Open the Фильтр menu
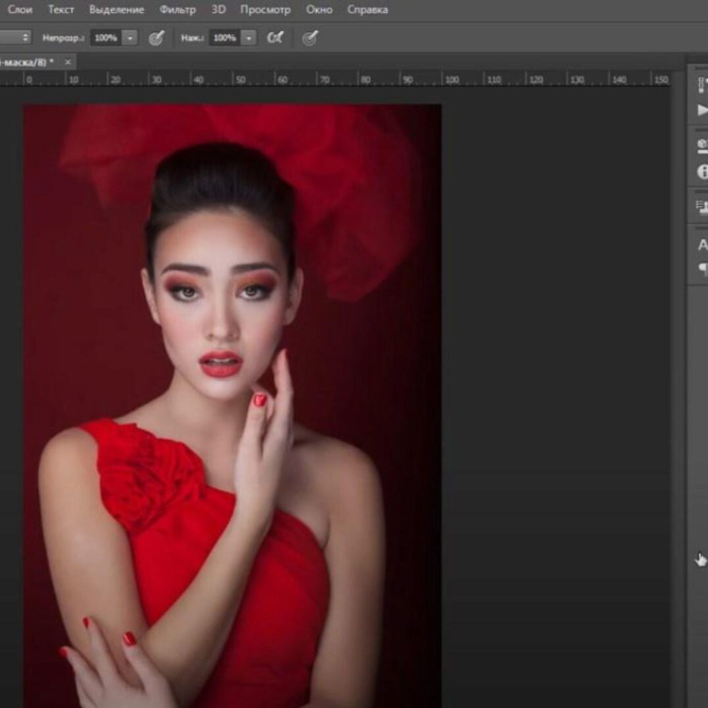This screenshot has width=708, height=708. [x=178, y=10]
